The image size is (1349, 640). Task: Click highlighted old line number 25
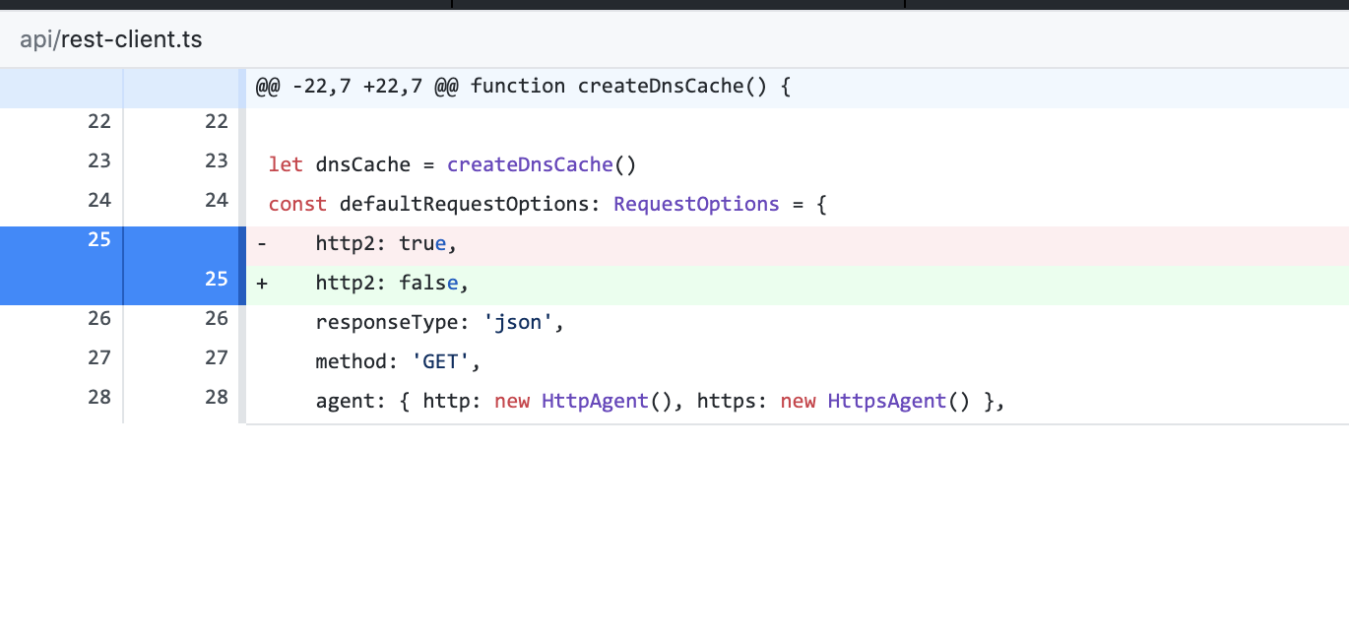point(99,239)
